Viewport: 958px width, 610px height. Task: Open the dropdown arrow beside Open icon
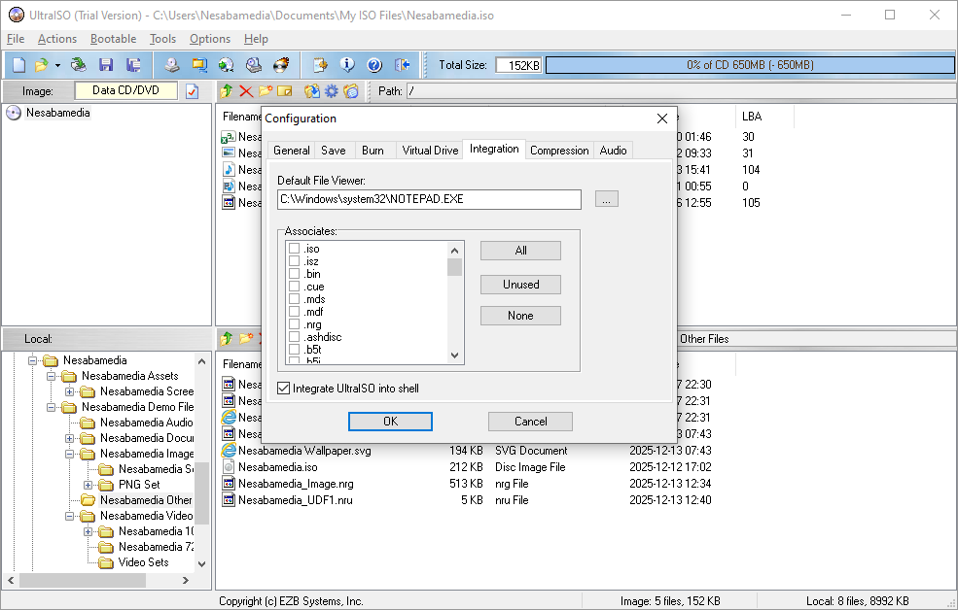click(x=57, y=65)
